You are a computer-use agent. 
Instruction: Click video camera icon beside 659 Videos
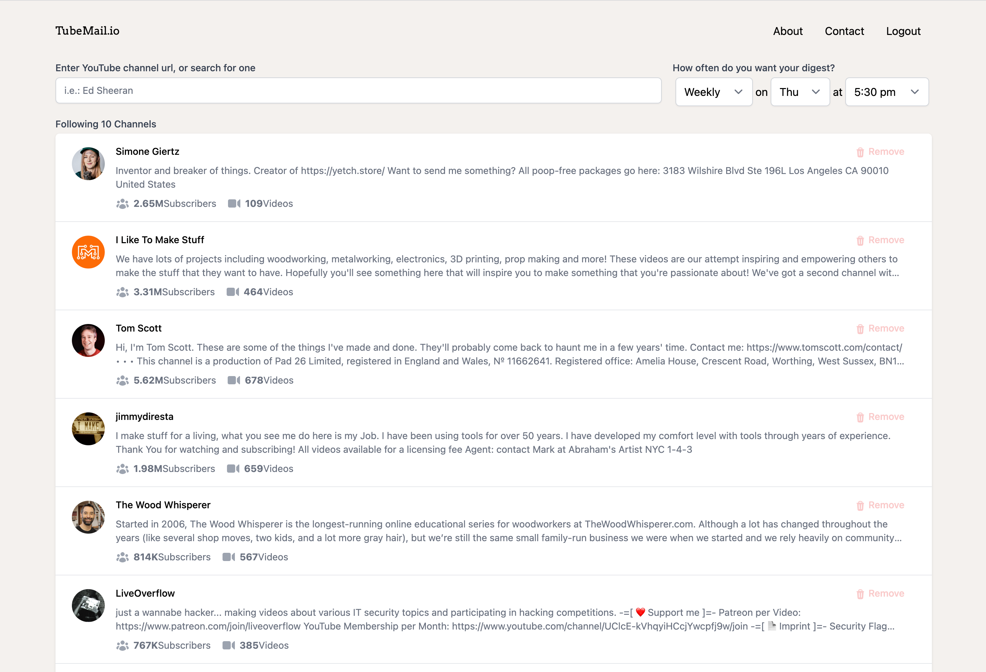(233, 469)
